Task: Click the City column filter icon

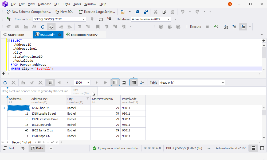Action: 88,99
